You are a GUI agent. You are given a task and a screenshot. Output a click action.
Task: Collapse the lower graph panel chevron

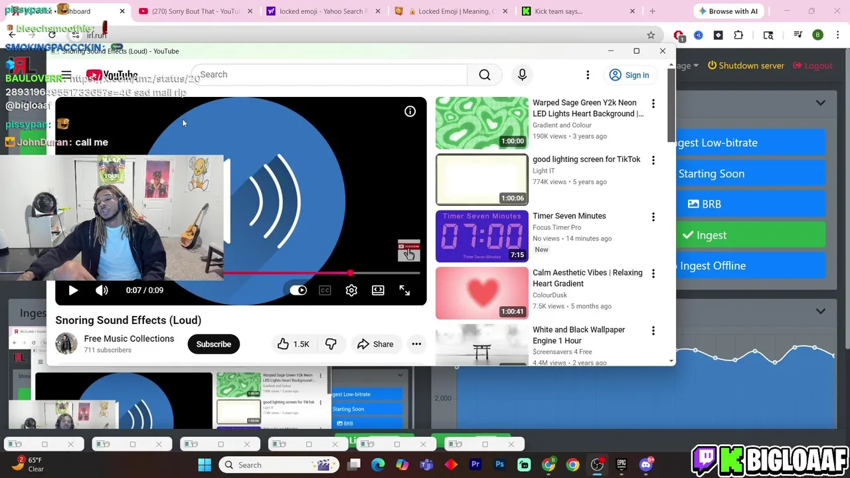point(821,311)
